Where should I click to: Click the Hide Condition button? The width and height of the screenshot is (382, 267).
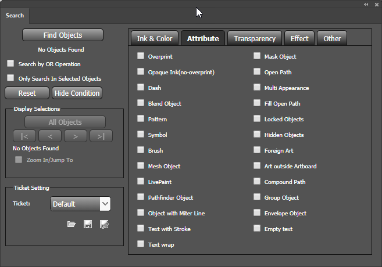click(77, 93)
